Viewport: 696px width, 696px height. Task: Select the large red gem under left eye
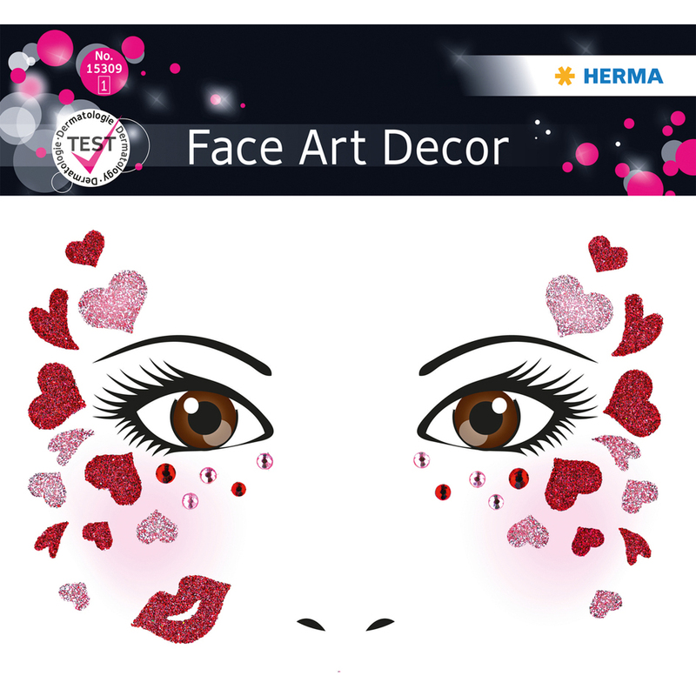(x=165, y=473)
